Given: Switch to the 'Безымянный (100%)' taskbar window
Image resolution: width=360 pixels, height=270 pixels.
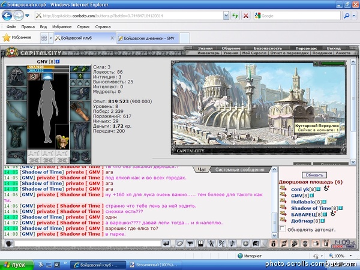Looking at the screenshot, I should click(x=155, y=265).
